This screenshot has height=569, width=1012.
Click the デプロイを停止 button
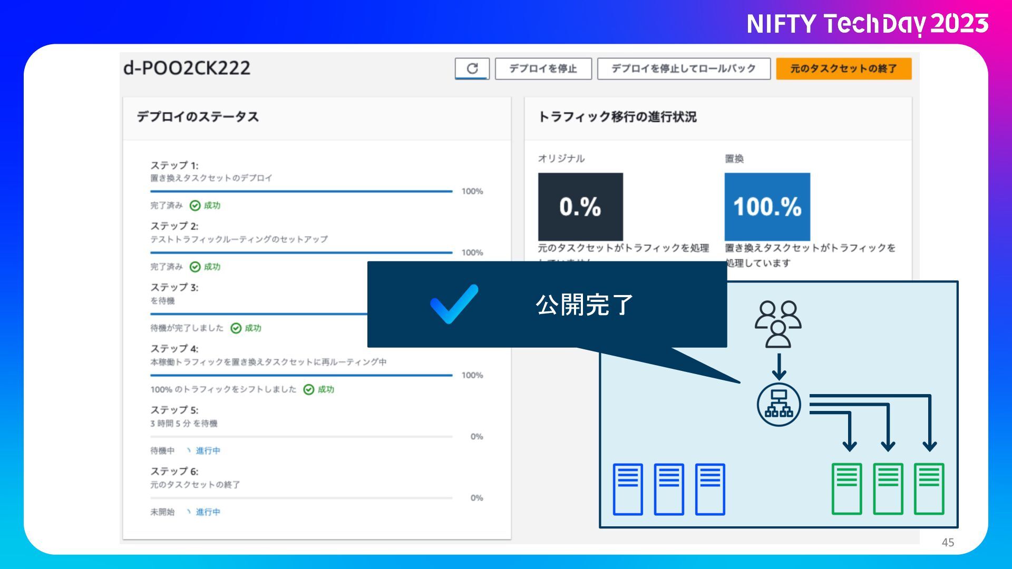[x=543, y=68]
